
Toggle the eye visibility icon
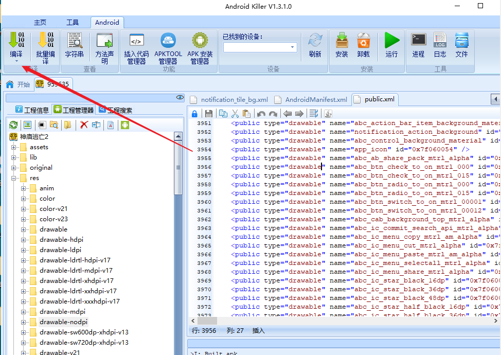tap(180, 97)
